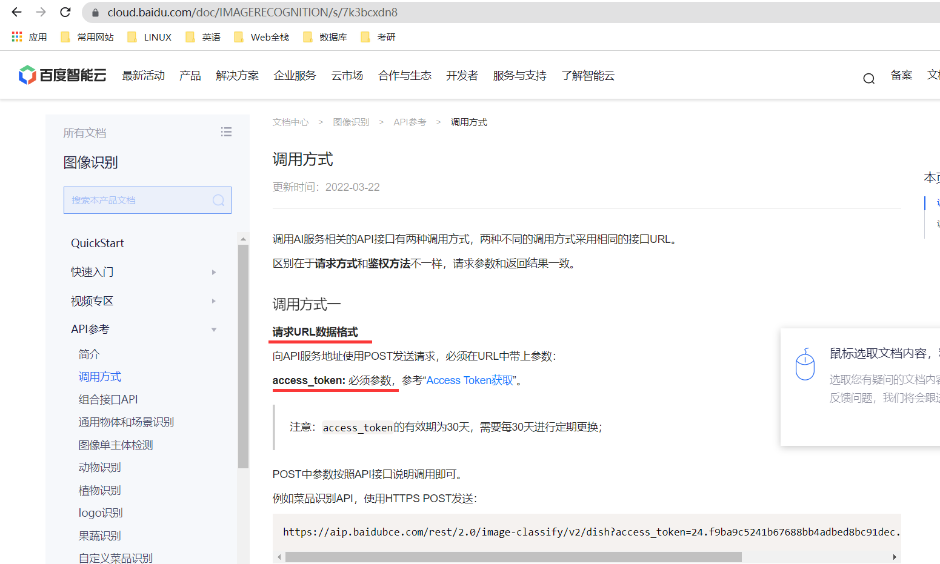
Task: Open the Access Token获取 link
Action: click(x=470, y=380)
